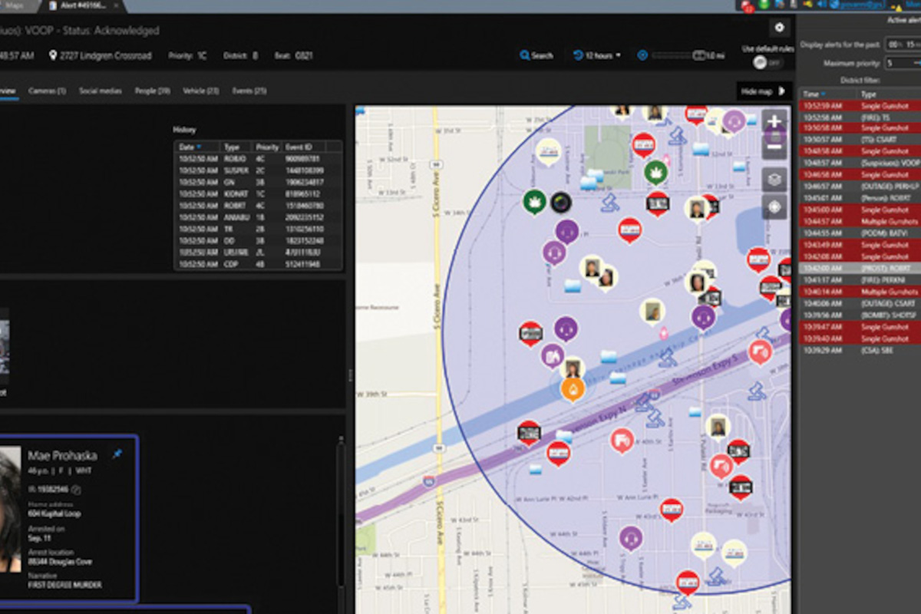Select the map zoom-in tool

coord(774,121)
